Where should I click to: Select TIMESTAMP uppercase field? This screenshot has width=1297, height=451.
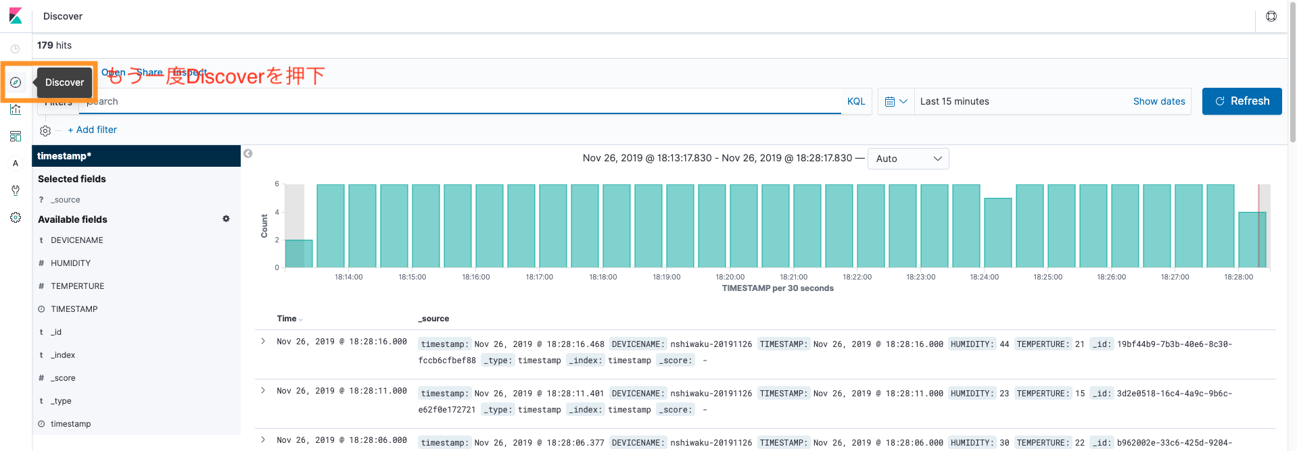coord(74,309)
